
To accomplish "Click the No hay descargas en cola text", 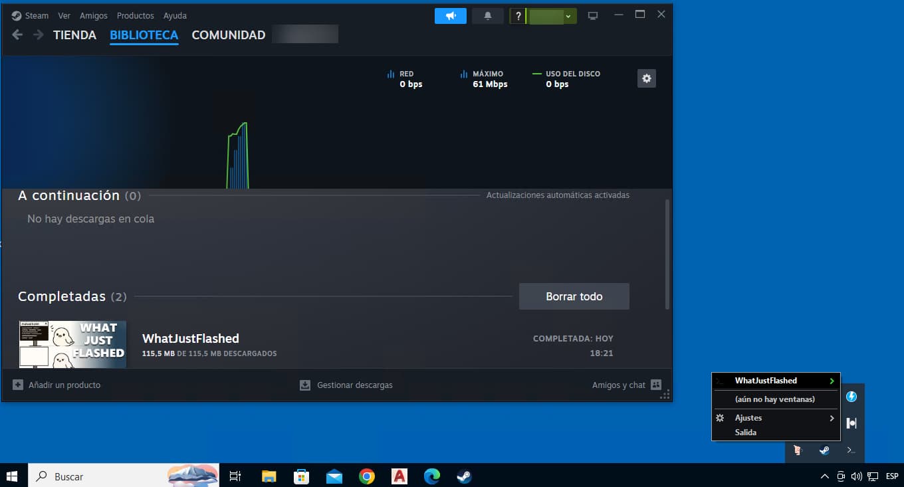I will tap(90, 219).
